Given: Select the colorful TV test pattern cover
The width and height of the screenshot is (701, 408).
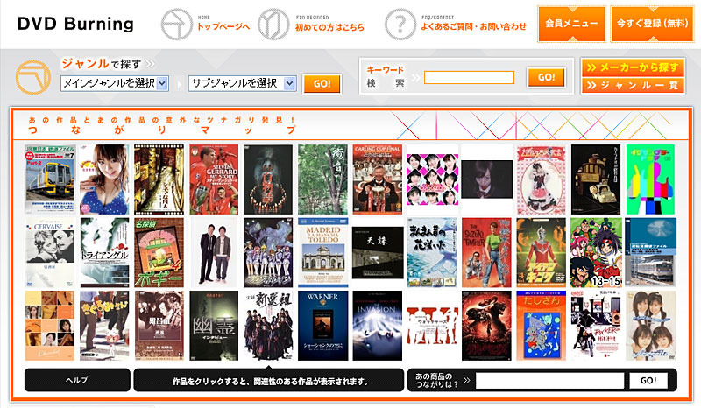Looking at the screenshot, I should [650, 179].
